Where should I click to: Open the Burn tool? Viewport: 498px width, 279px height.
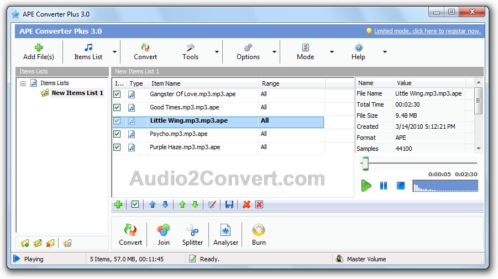coord(259,235)
